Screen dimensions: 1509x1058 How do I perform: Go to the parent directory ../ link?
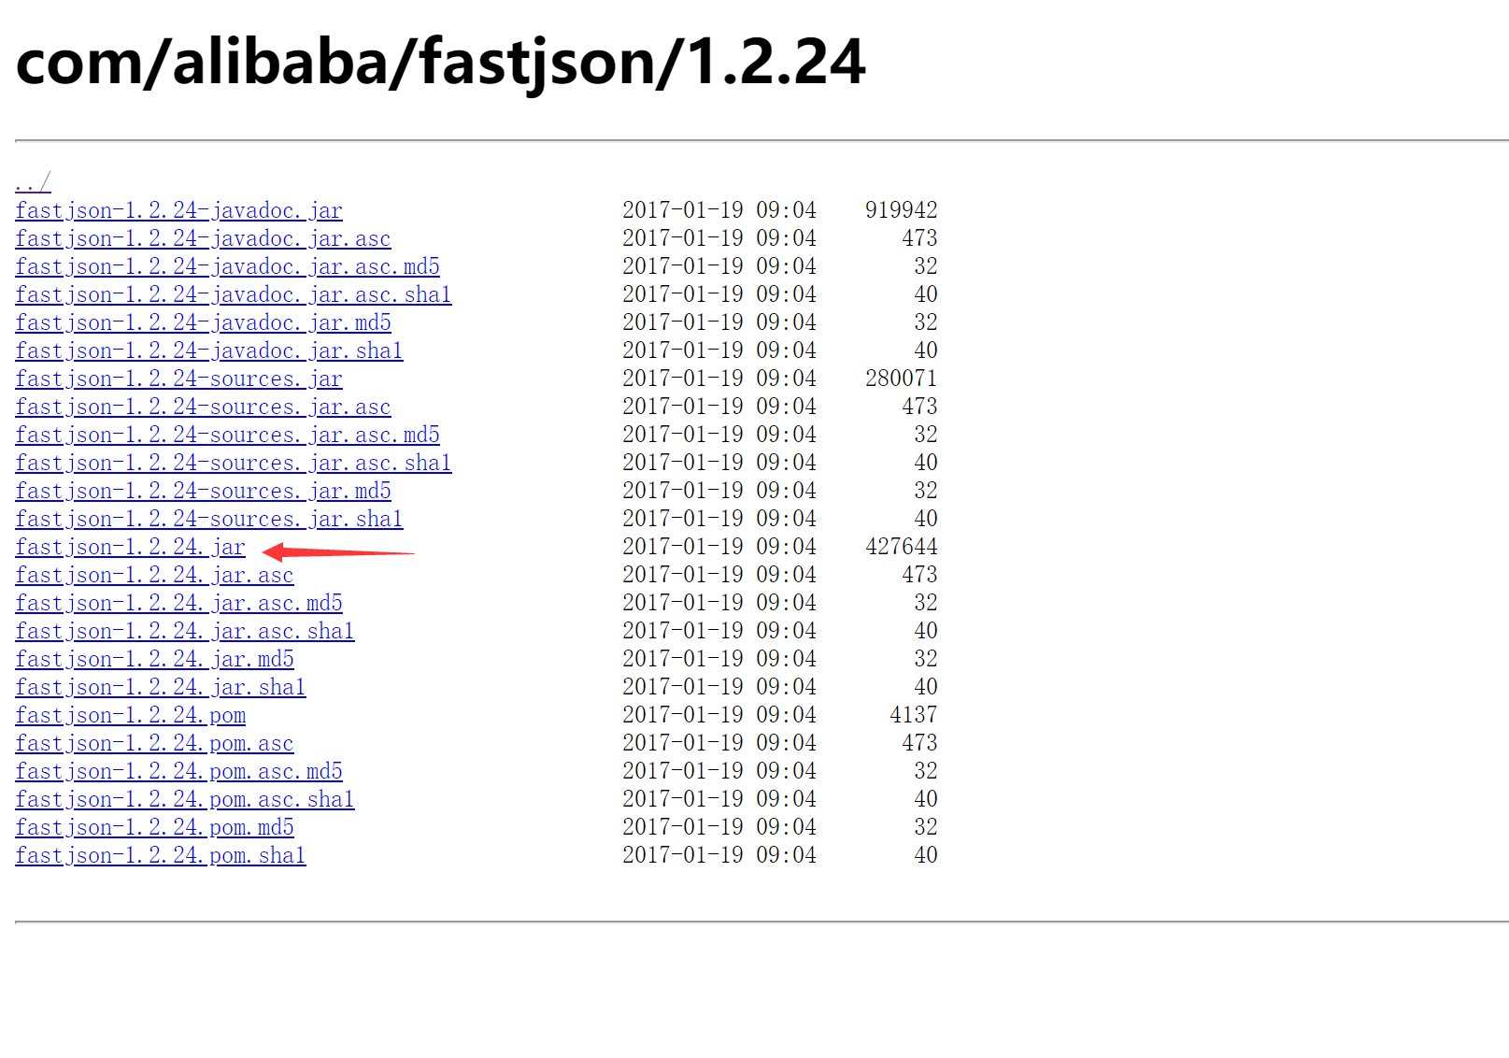[x=33, y=182]
